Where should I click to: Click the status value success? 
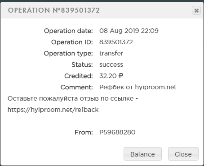[111, 65]
